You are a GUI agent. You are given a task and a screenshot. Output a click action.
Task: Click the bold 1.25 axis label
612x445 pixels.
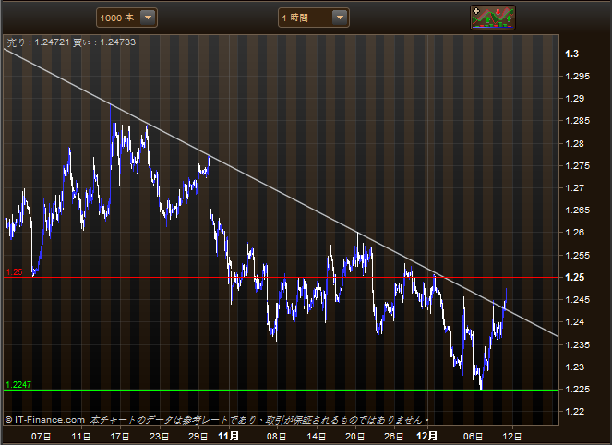point(574,278)
